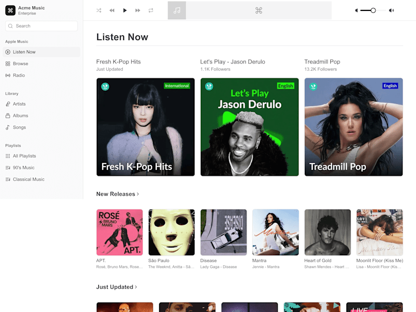Click 'Jennie - Mantra' caption
416x312 pixels.
click(x=266, y=267)
